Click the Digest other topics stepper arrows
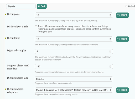This screenshot has width=135, height=99. click(x=110, y=51)
